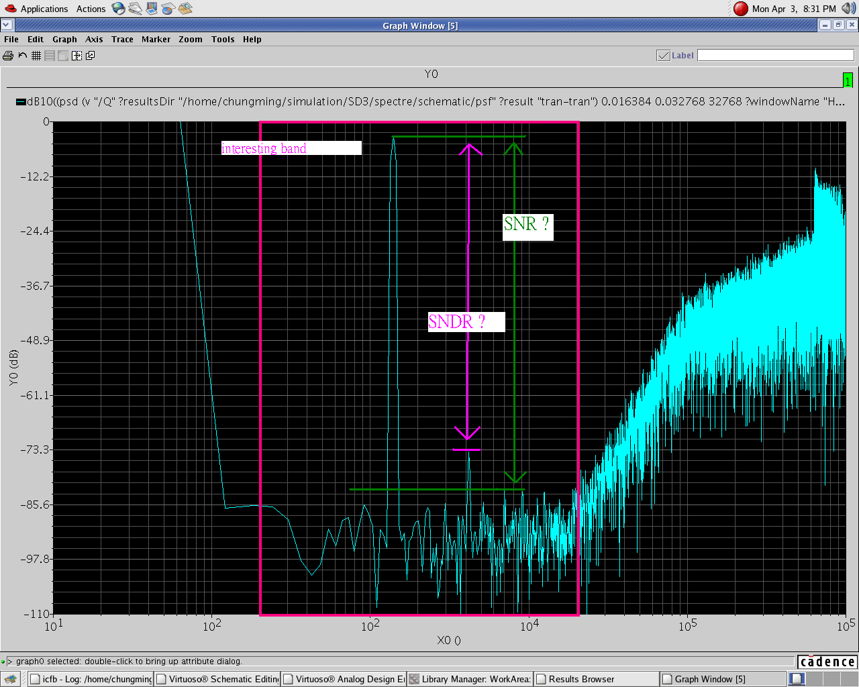Screen dimensions: 859x687
Task: Click the subwindows layout icon in toolbar
Action: tap(63, 56)
